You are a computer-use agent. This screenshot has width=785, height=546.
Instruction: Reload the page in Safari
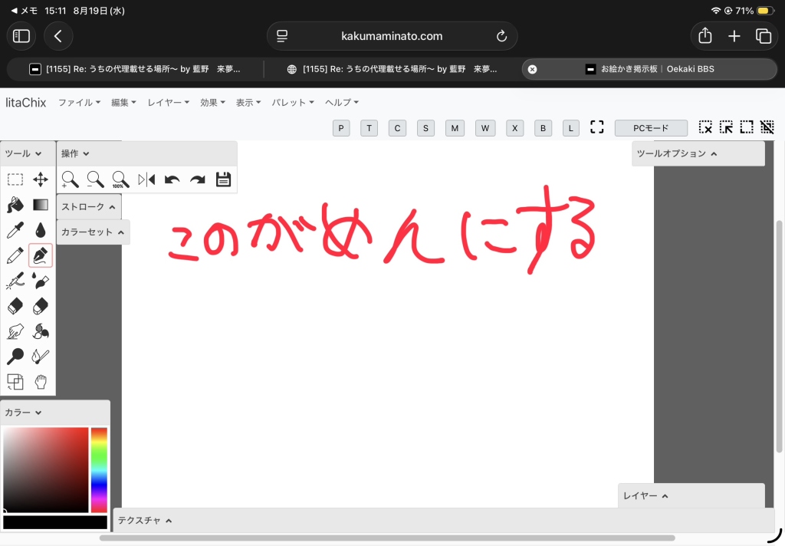(501, 36)
